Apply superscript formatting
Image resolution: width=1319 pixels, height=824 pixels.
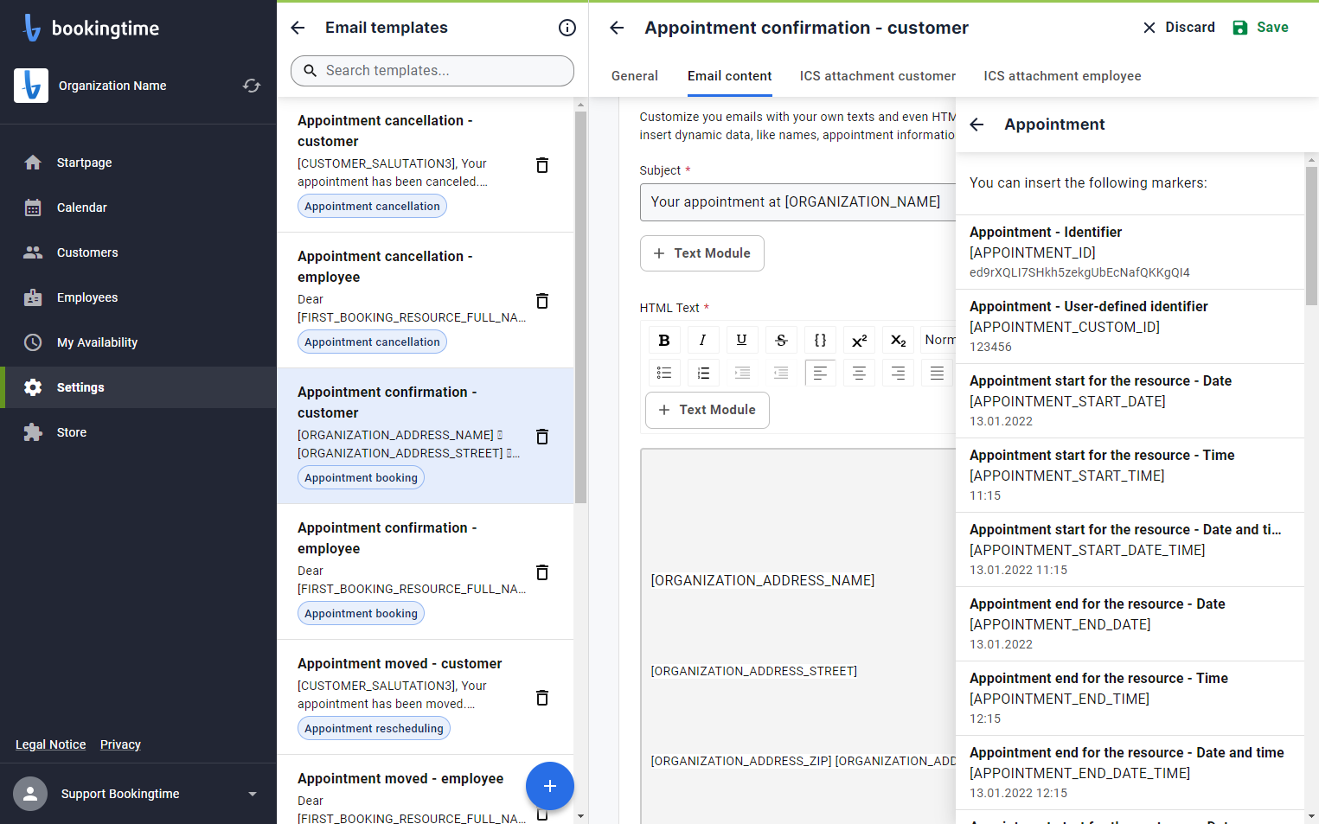tap(860, 340)
